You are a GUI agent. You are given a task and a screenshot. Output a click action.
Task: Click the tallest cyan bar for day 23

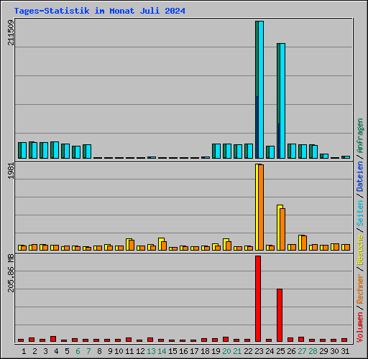(261, 90)
